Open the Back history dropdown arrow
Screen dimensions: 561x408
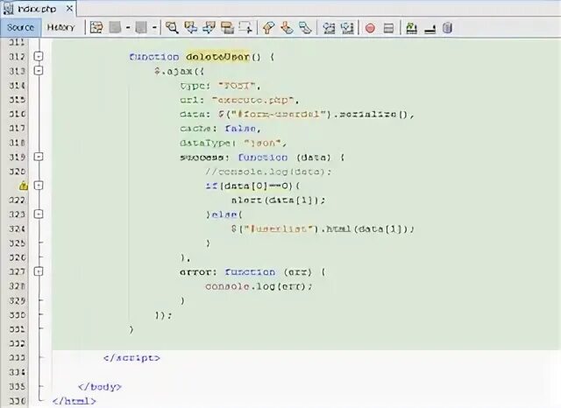pos(128,27)
